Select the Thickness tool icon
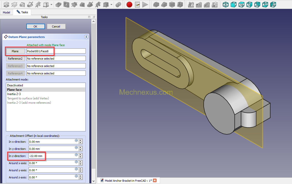This screenshot has height=184, width=292. (180, 5)
